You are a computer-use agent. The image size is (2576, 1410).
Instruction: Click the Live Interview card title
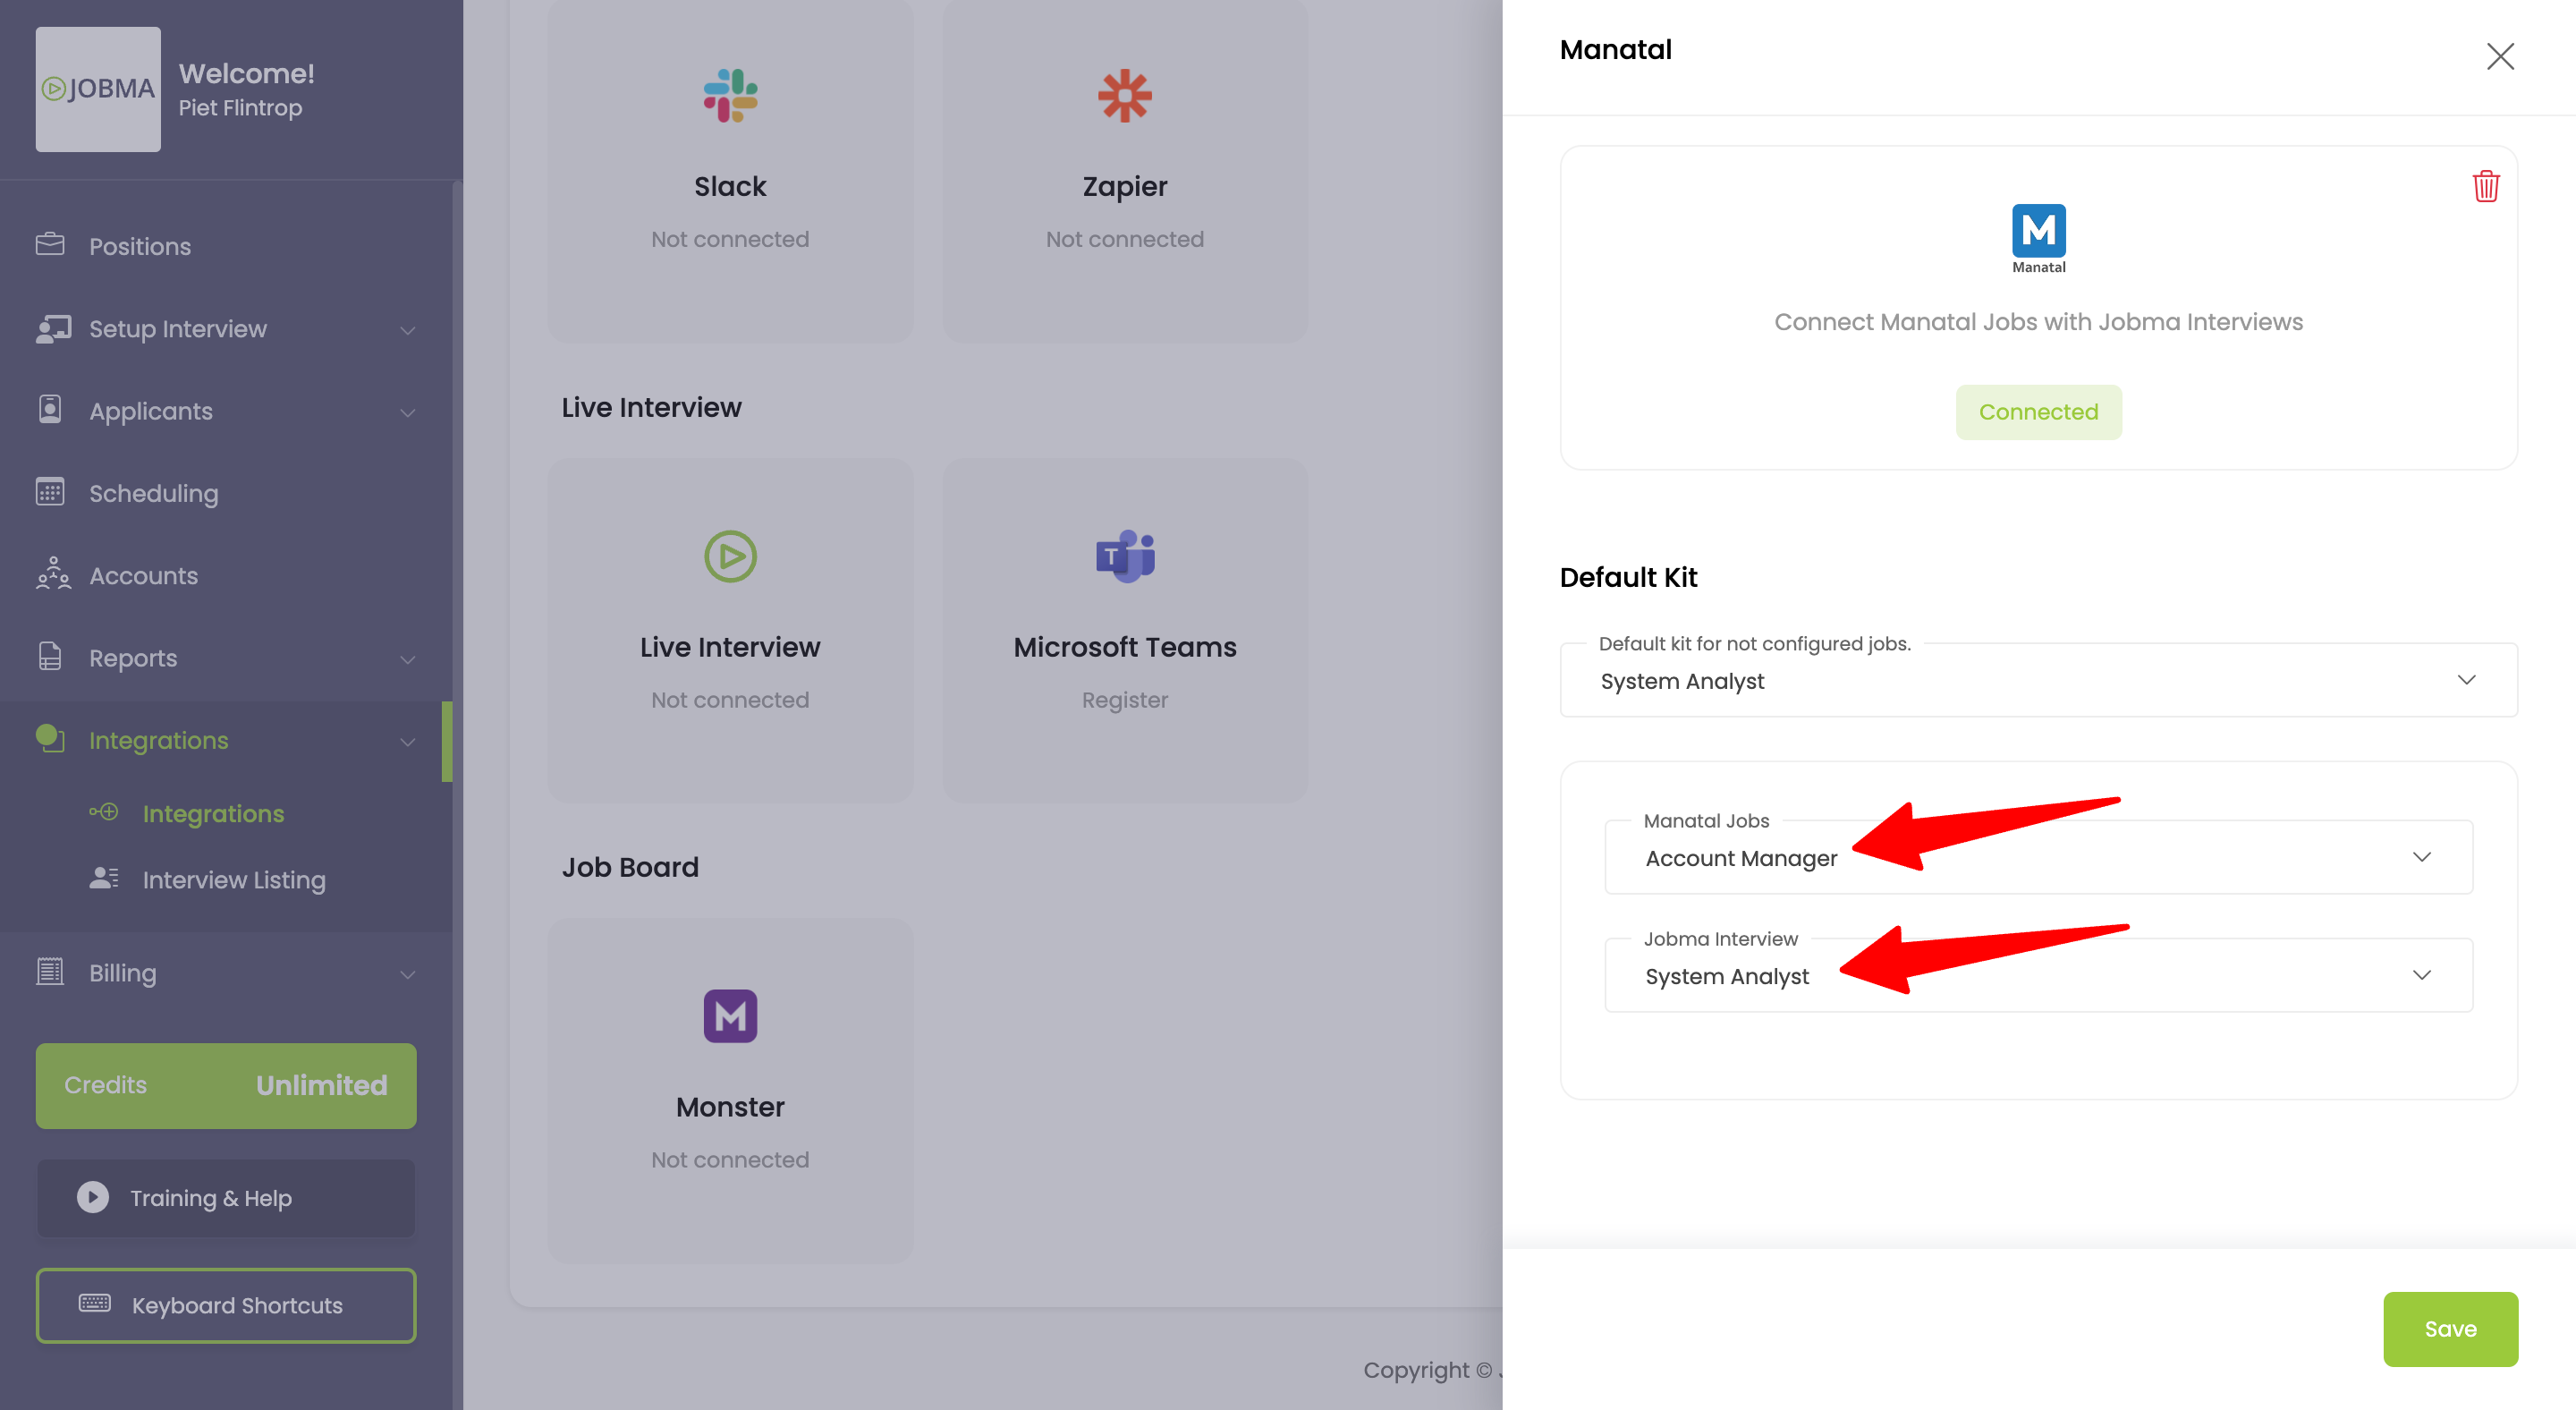730,647
